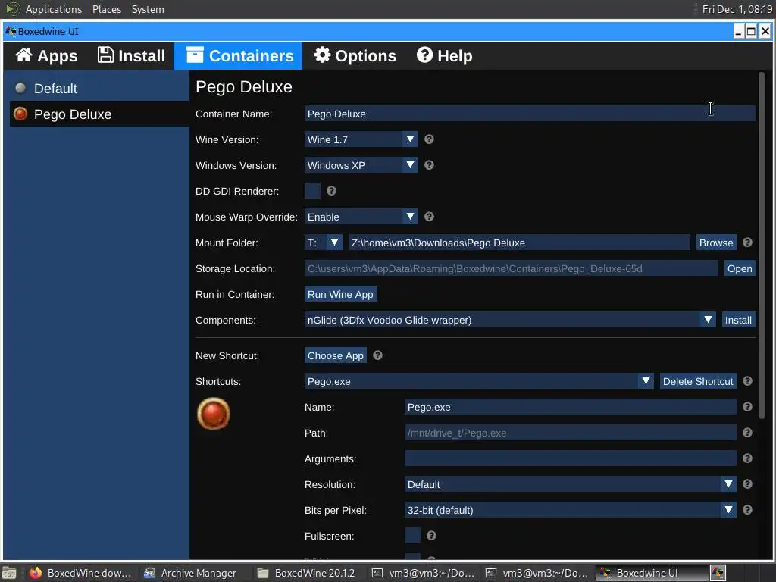The width and height of the screenshot is (776, 582).
Task: Show help for shortcut Name
Action: [x=747, y=407]
